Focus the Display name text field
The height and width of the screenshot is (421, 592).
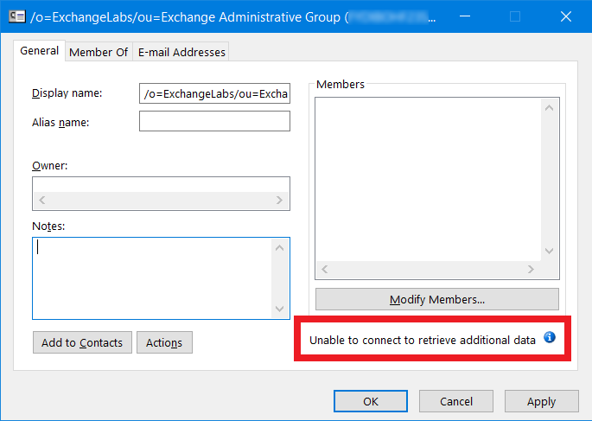(213, 93)
